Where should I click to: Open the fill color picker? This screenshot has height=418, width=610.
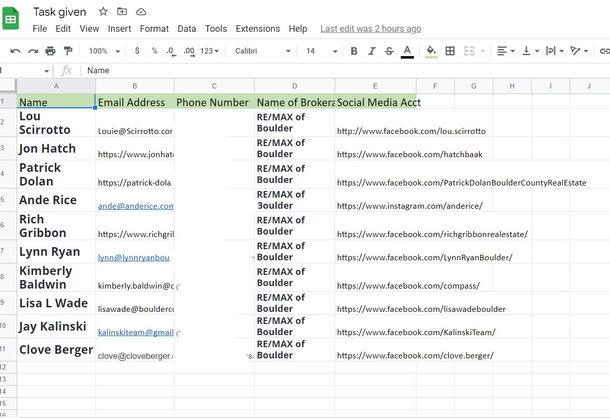[431, 51]
